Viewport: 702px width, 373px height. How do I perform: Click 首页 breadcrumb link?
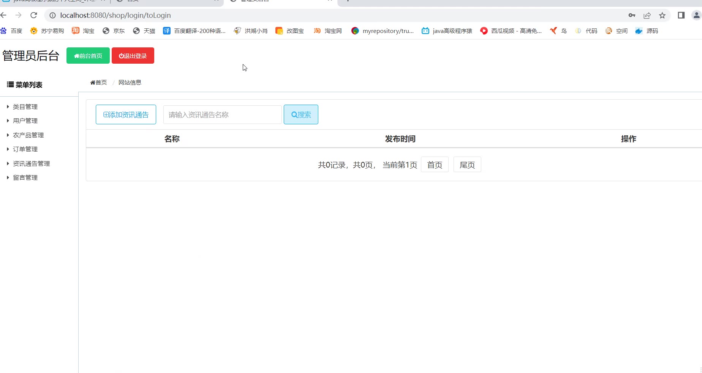pos(98,83)
